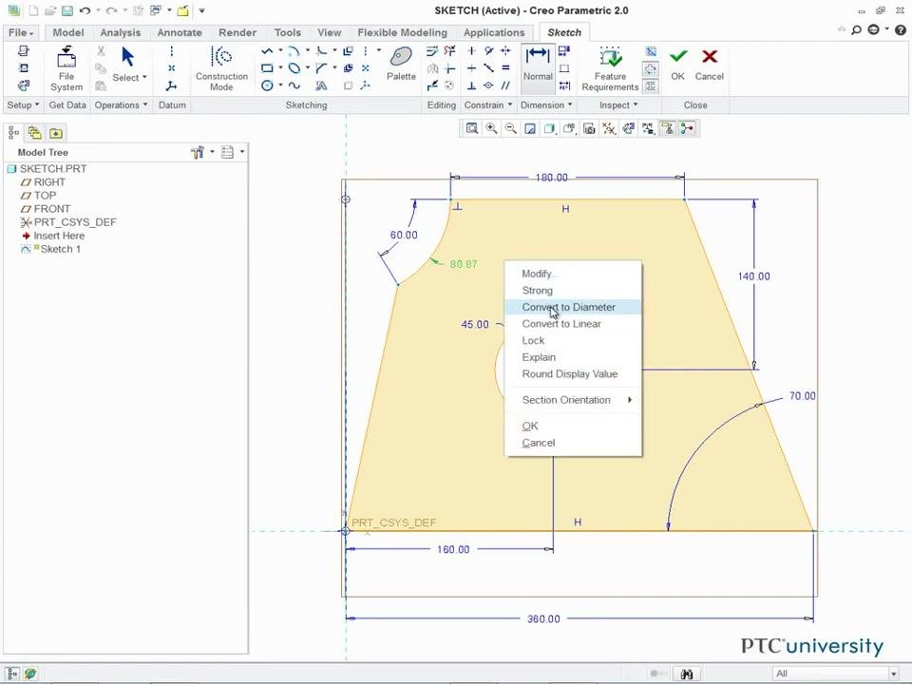
Task: Select the Chamfer sketch tool
Action: coord(321,68)
